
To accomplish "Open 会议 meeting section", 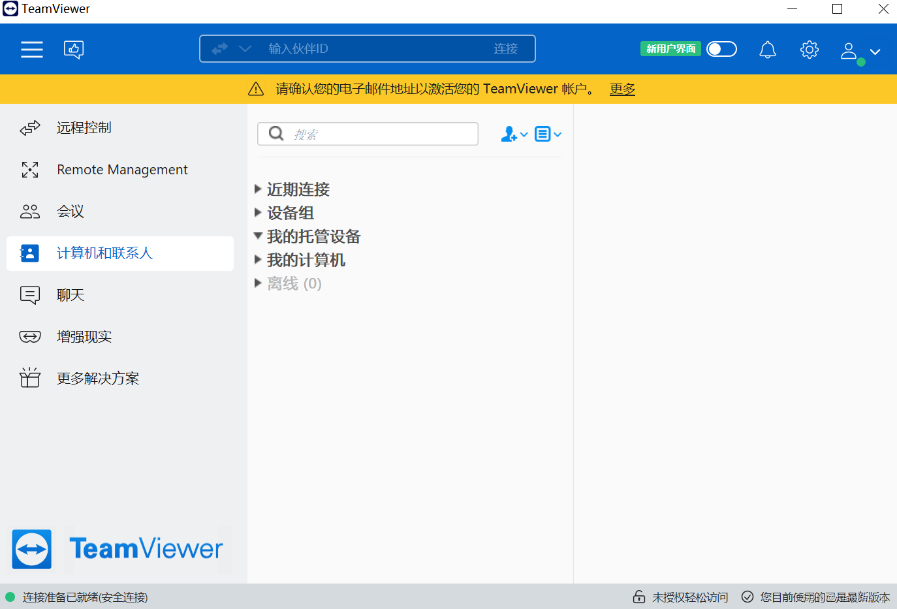I will click(x=120, y=211).
